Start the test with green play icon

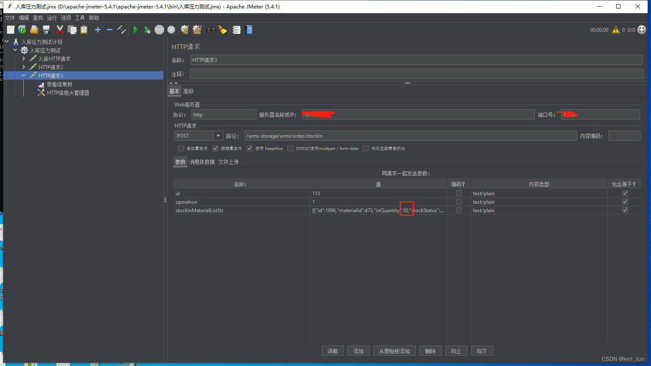(136, 30)
